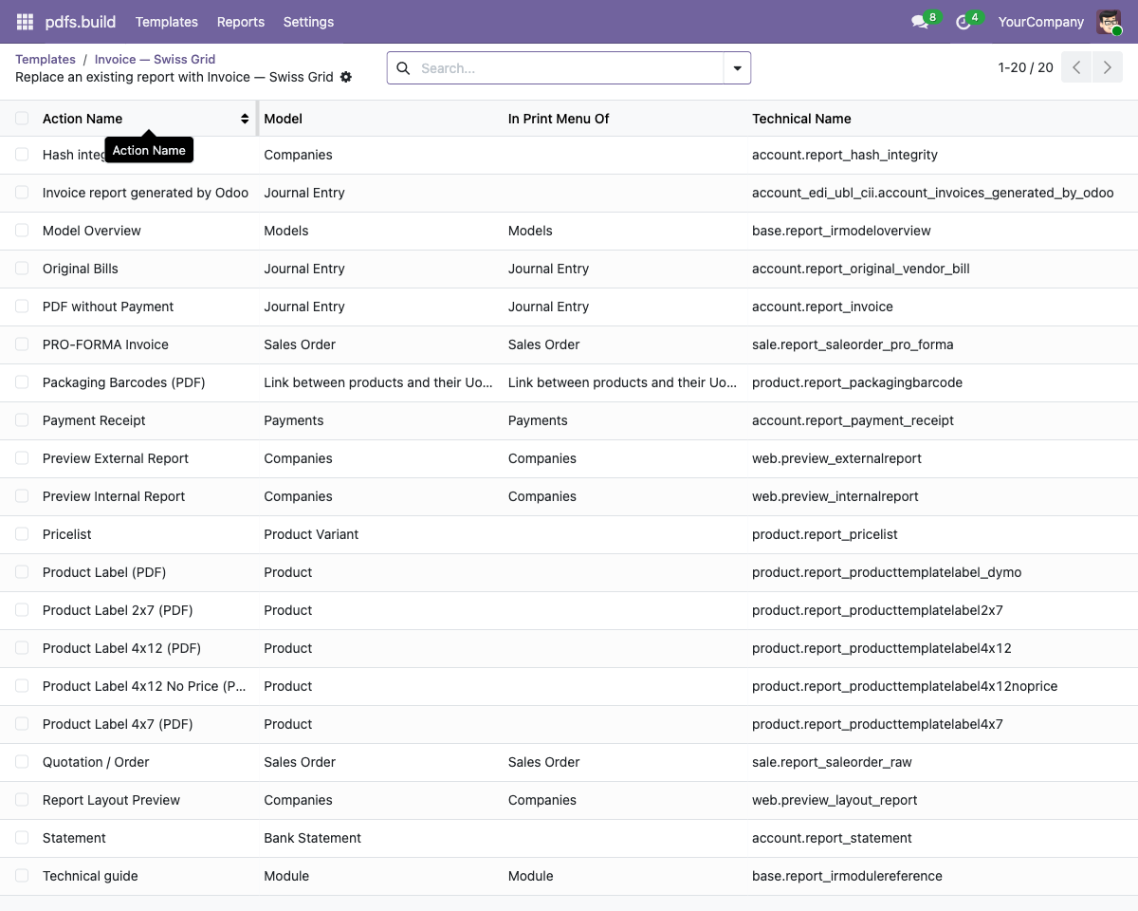Screen dimensions: 1138x911
Task: Select Product Label (PDF) row
Action: [569, 572]
